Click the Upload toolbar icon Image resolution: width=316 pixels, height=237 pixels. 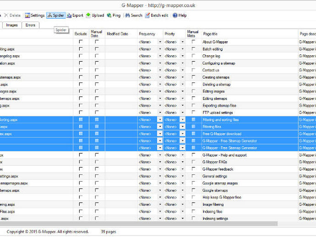point(95,15)
